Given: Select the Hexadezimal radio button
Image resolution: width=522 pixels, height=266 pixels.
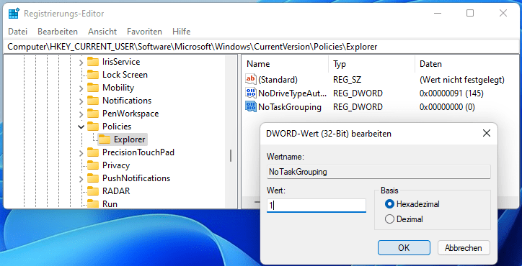Looking at the screenshot, I should coord(389,204).
